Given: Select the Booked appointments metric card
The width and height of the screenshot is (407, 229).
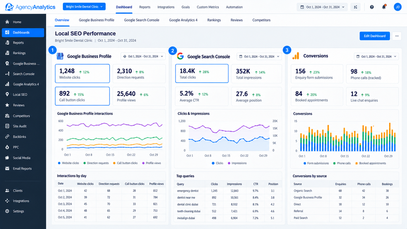Looking at the screenshot, I should pos(317,96).
